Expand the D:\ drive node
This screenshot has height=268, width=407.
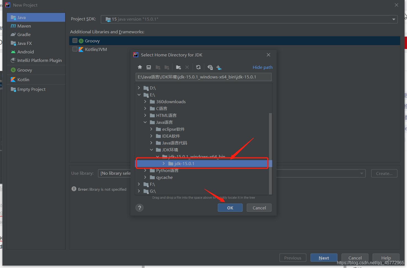coord(139,88)
